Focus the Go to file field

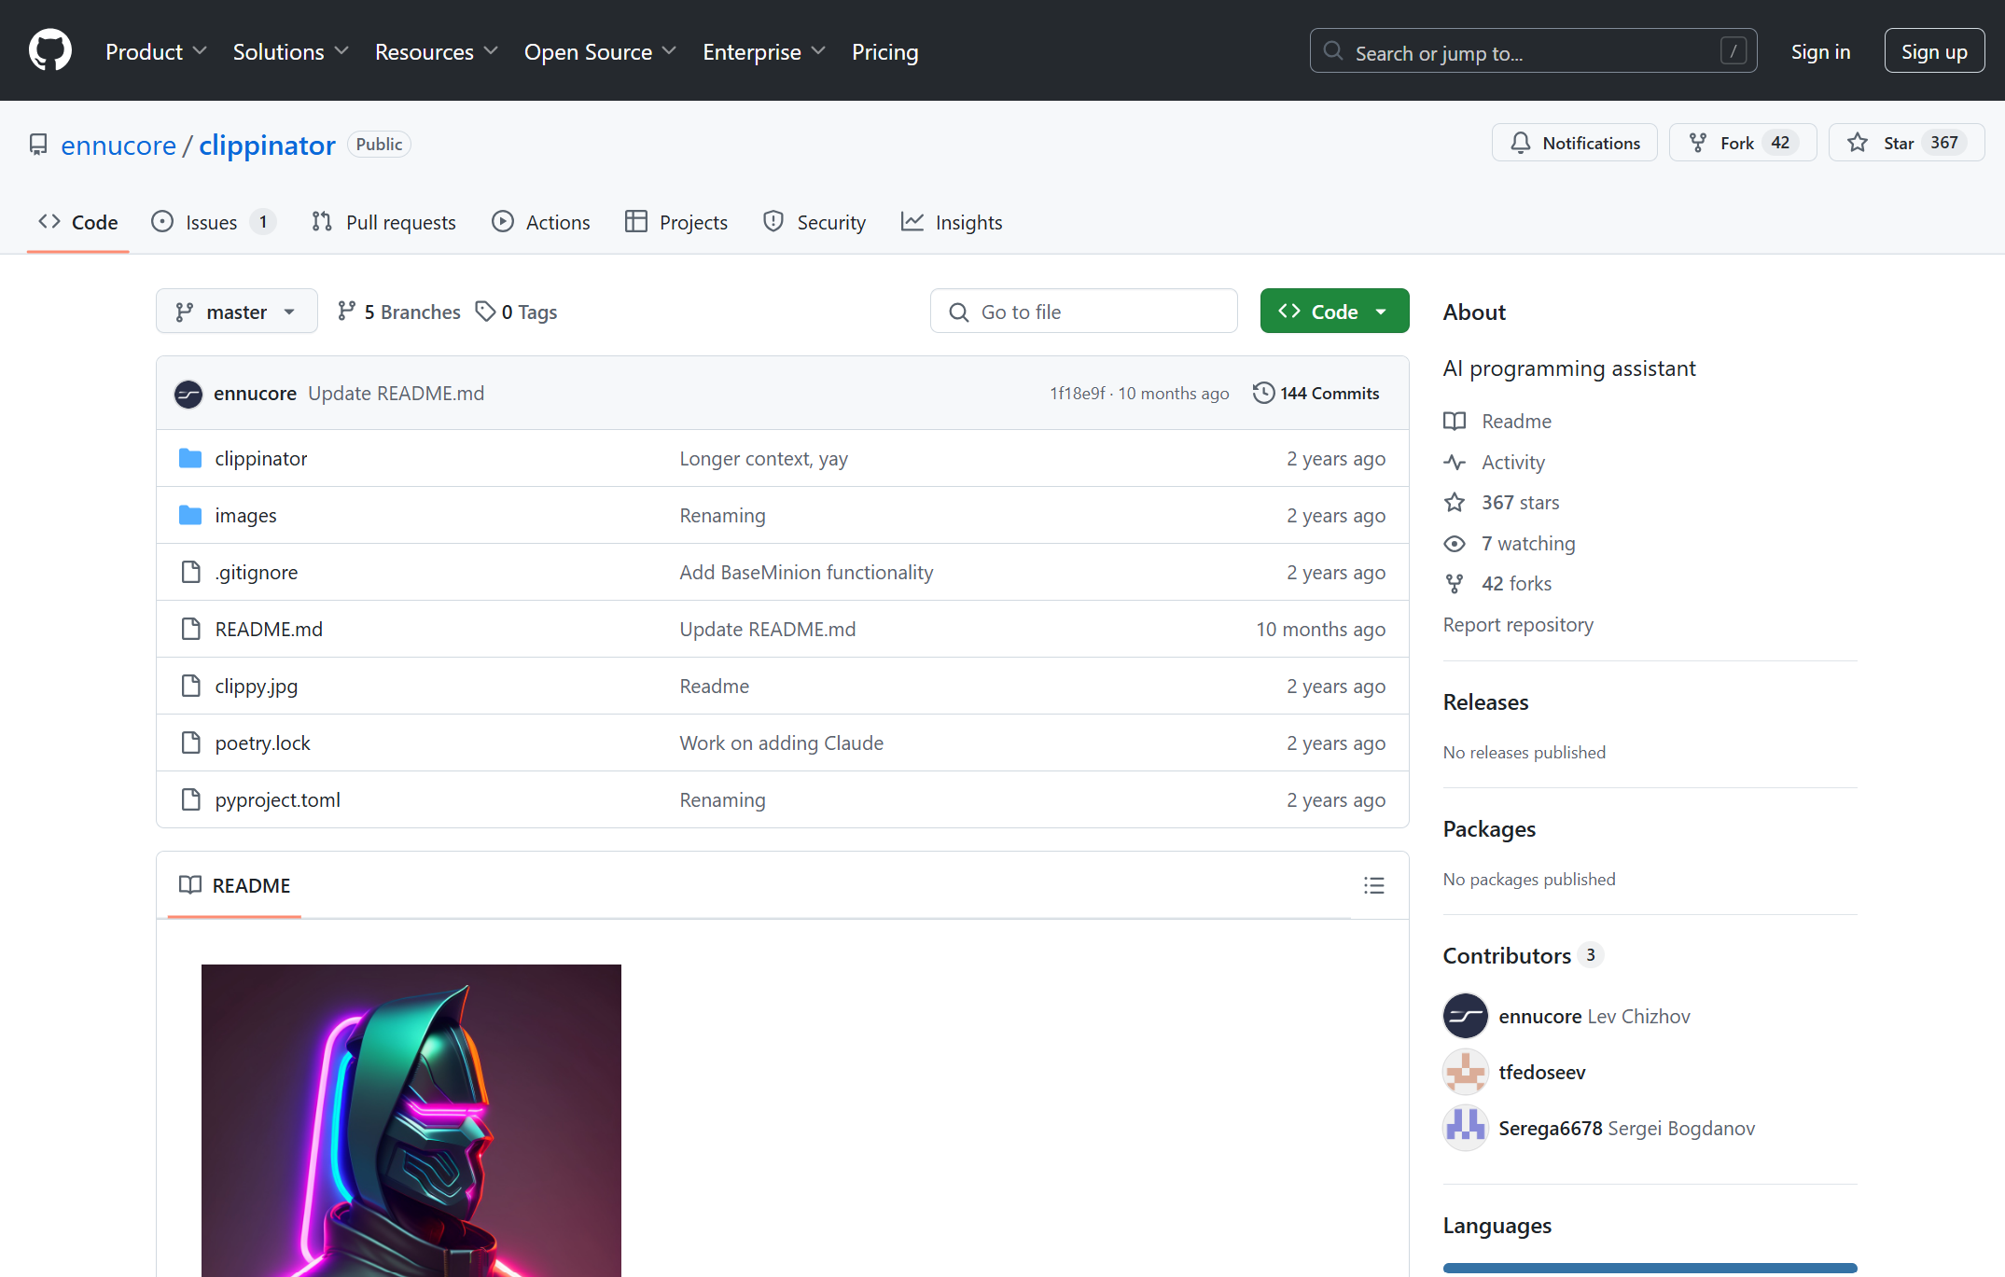(x=1083, y=312)
